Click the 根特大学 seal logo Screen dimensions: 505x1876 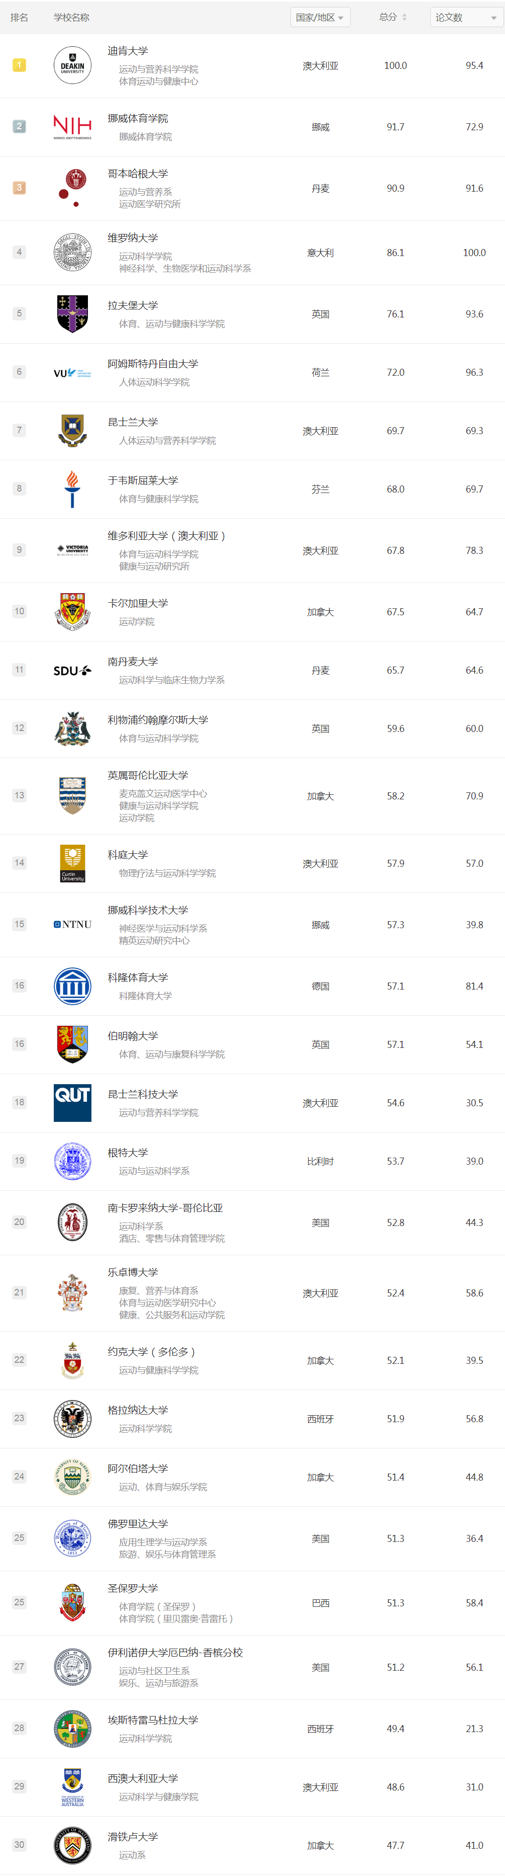[x=73, y=1161]
